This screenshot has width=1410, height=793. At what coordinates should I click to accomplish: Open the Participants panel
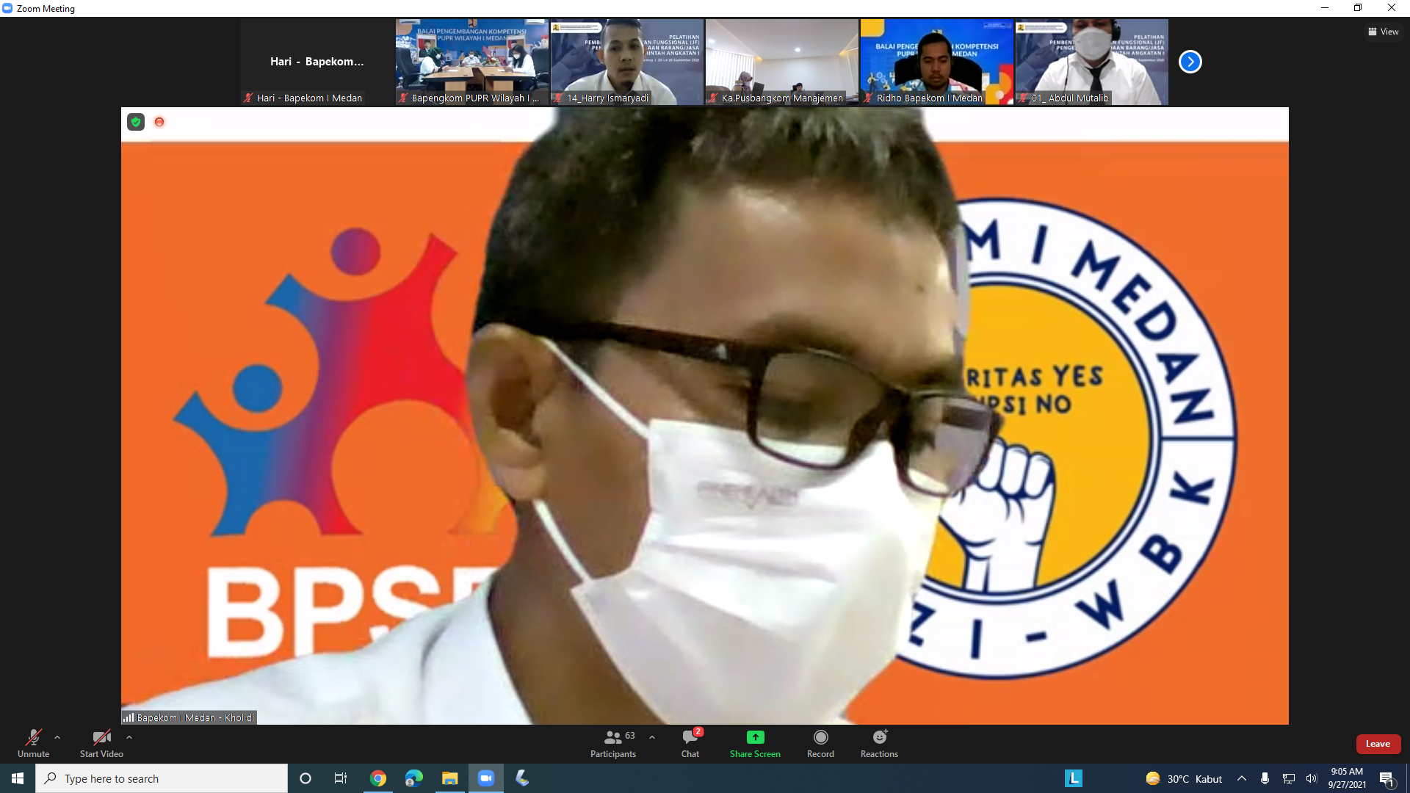pos(613,743)
